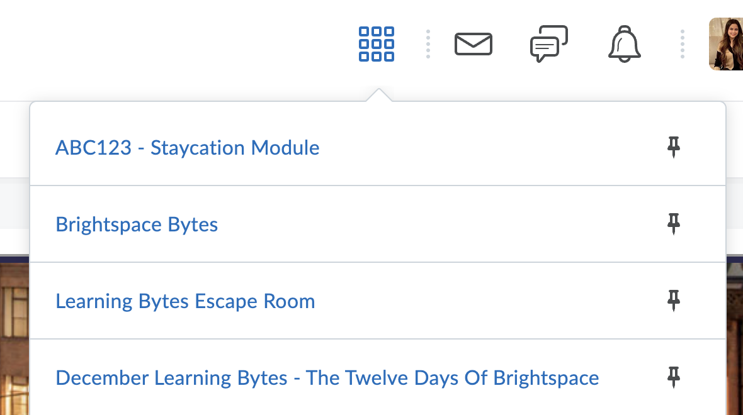View alerts via the bell icon
This screenshot has width=743, height=415.
click(624, 43)
